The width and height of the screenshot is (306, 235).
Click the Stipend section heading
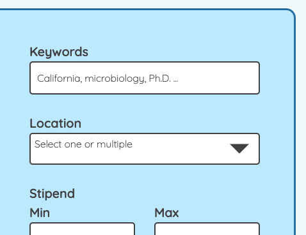tap(52, 193)
